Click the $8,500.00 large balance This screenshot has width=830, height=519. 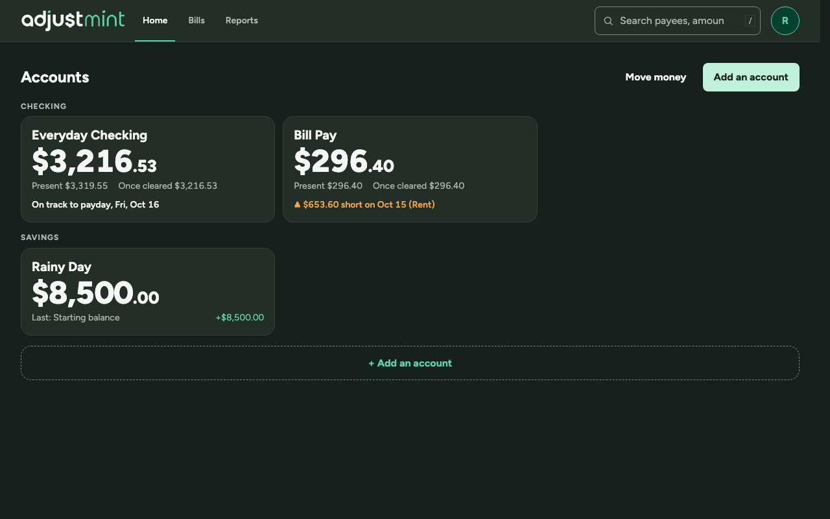95,293
